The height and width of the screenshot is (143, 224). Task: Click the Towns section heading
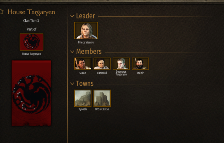(x=85, y=83)
